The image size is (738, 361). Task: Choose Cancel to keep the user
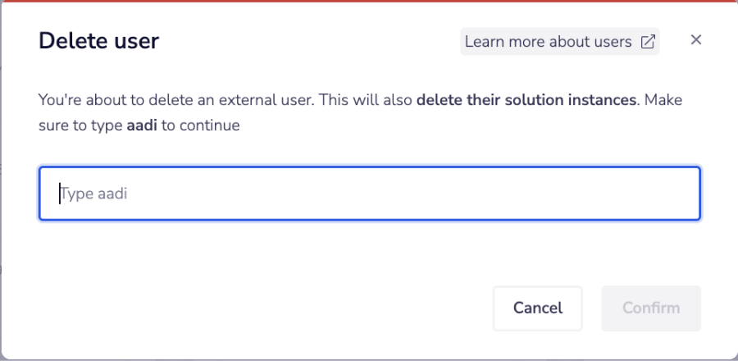coord(537,308)
